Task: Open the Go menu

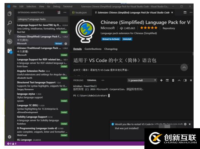Action: point(49,6)
